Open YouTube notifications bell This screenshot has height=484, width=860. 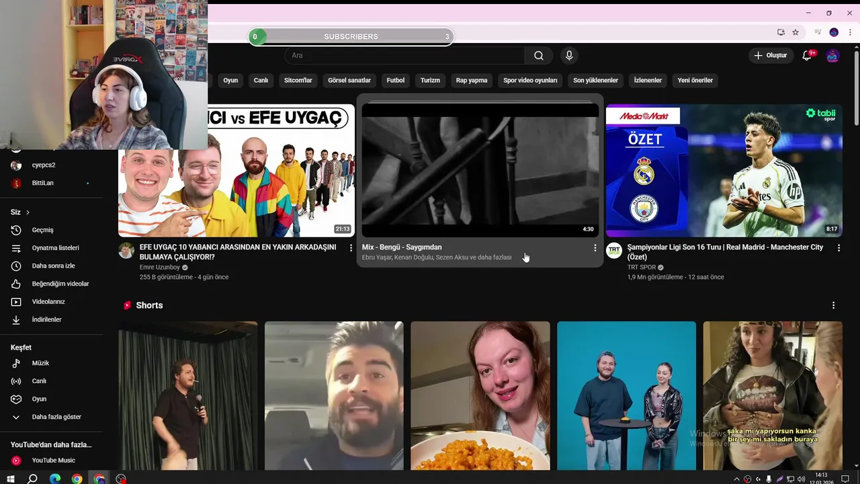808,56
